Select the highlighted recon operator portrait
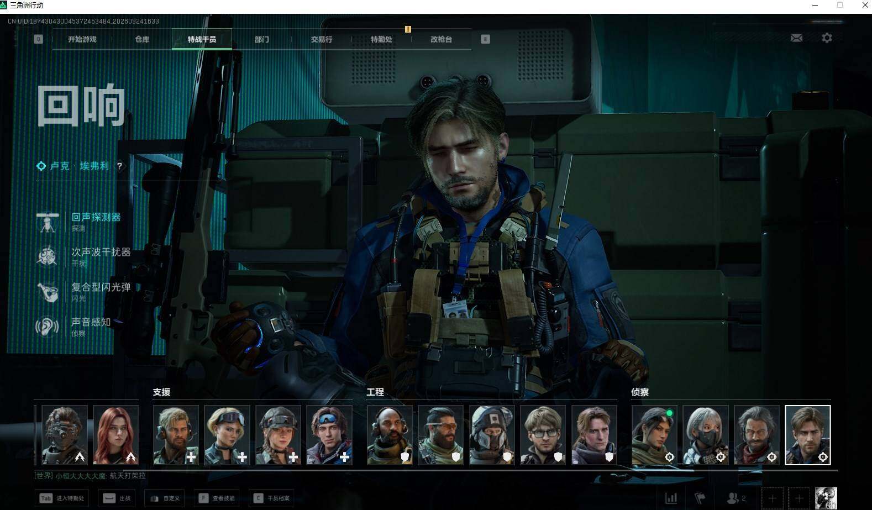The height and width of the screenshot is (510, 872). coord(808,435)
